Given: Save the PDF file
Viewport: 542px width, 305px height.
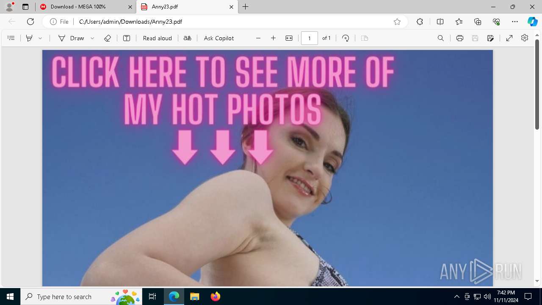Looking at the screenshot, I should tap(475, 38).
